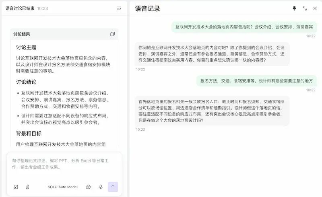Attach a file with the paperclip icon
This screenshot has width=322, height=197.
tap(27, 187)
